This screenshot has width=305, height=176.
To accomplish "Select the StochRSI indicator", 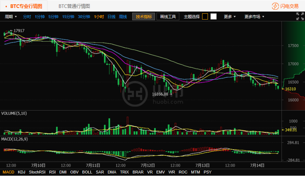I will 37,172.
